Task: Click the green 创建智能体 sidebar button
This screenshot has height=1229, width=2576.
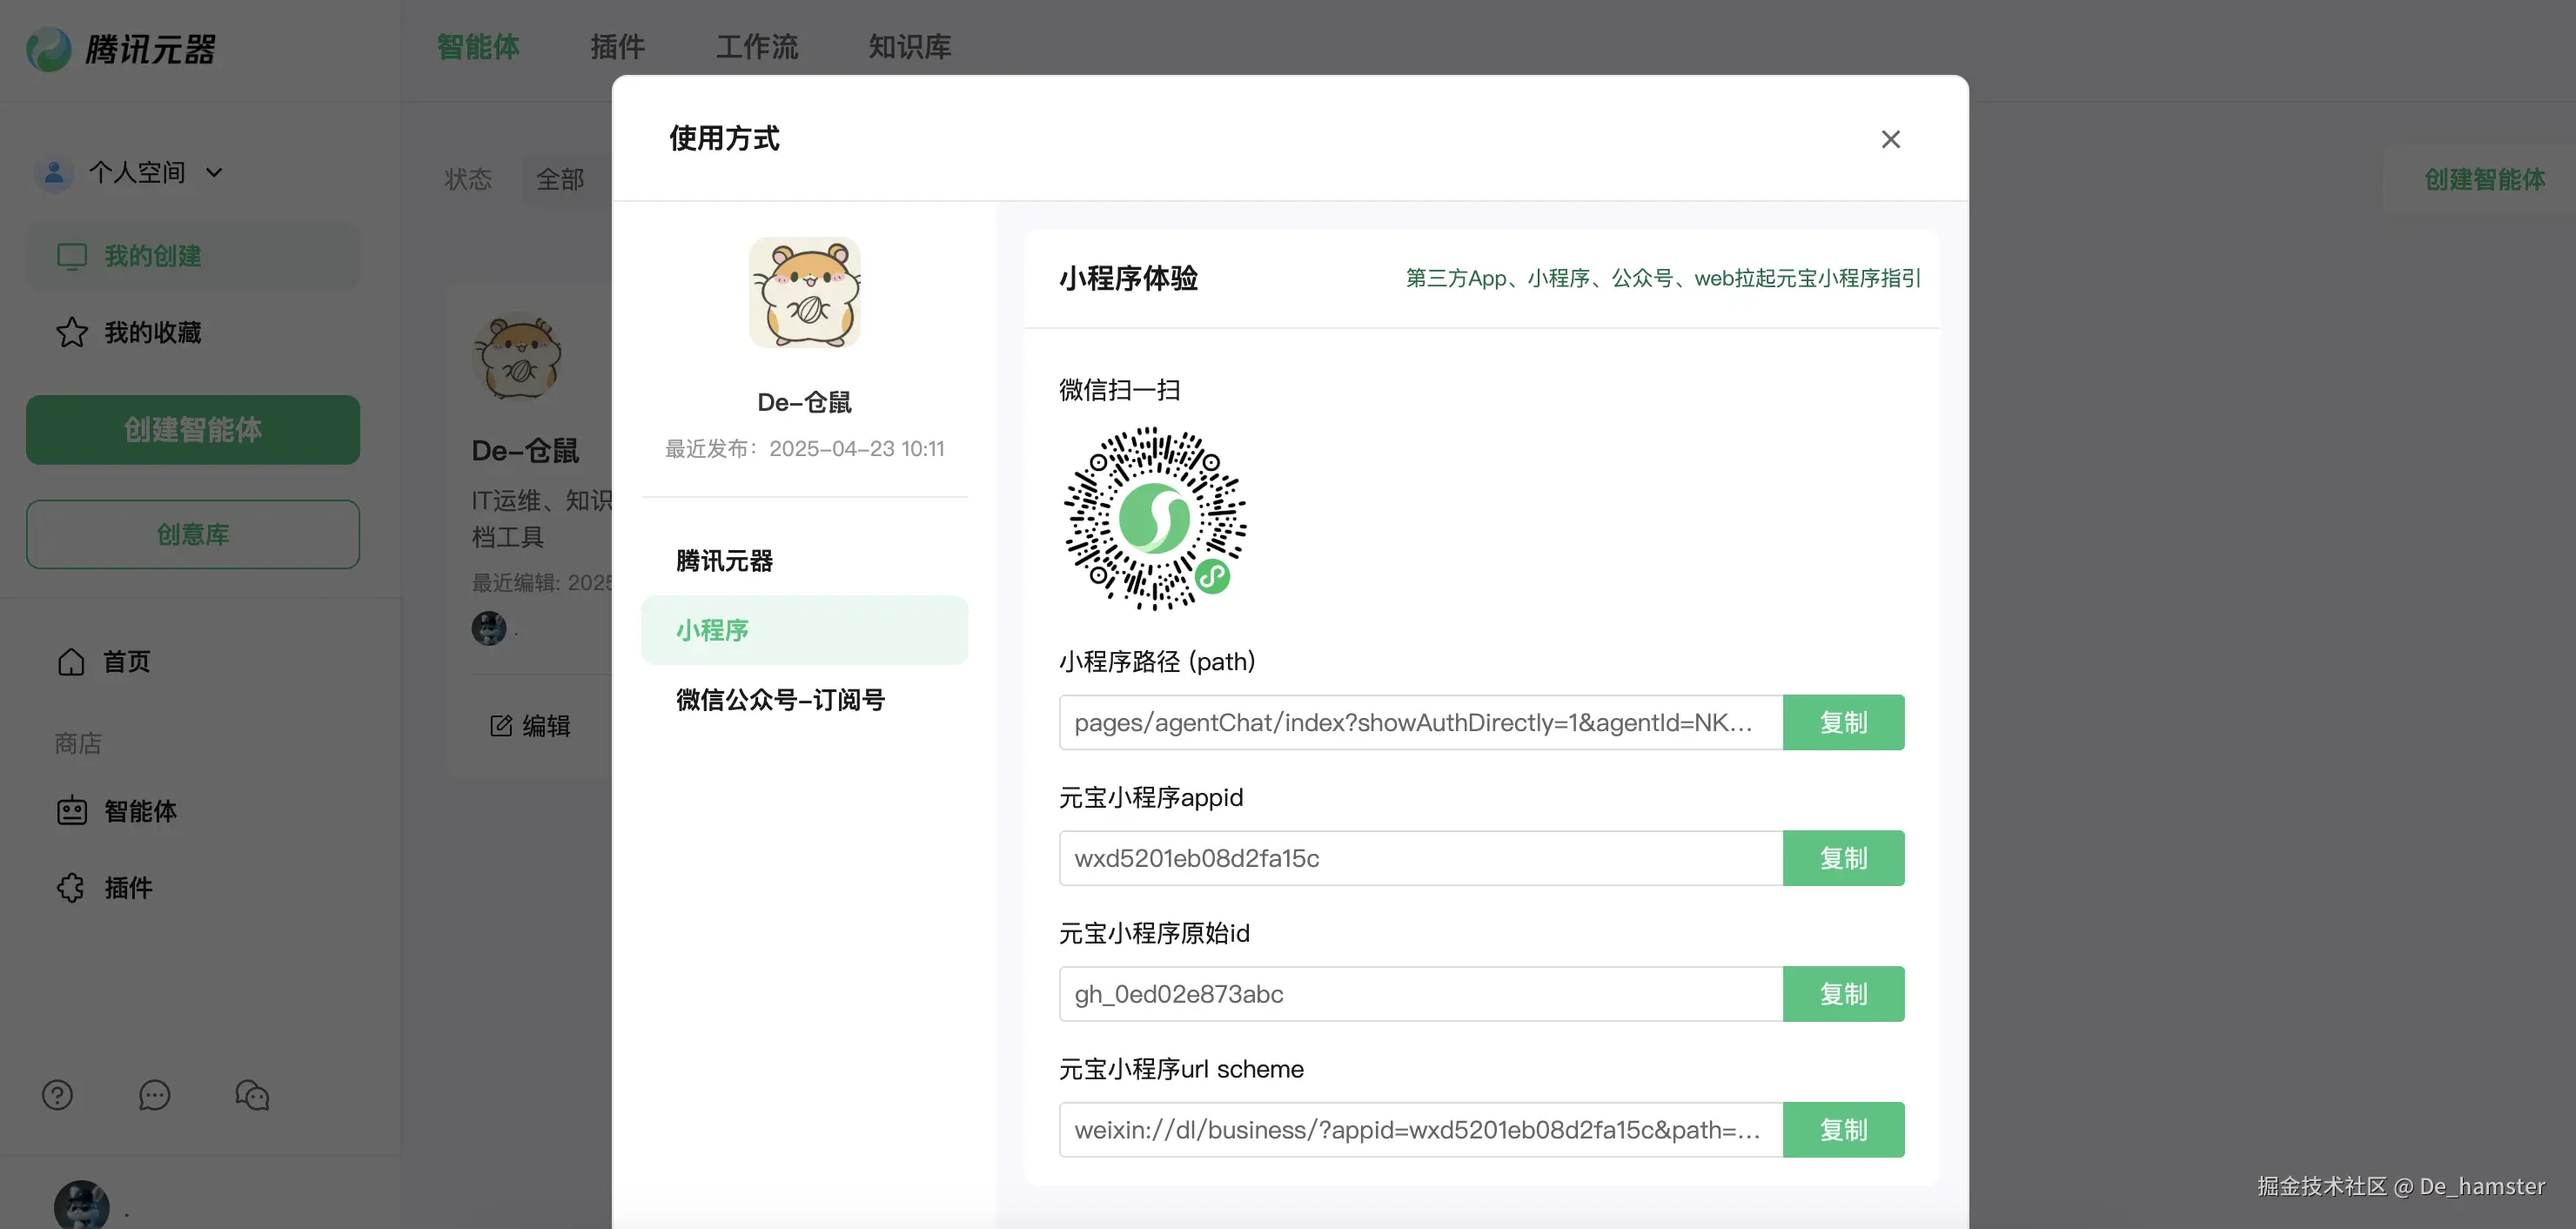Action: [x=193, y=430]
